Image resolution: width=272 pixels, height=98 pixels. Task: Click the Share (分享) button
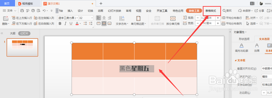click(259, 11)
